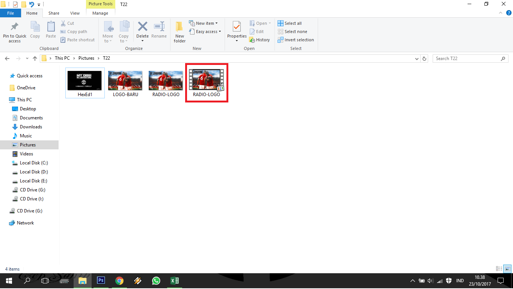Screen dimensions: 513x289
Task: Create a New folder
Action: click(x=180, y=32)
